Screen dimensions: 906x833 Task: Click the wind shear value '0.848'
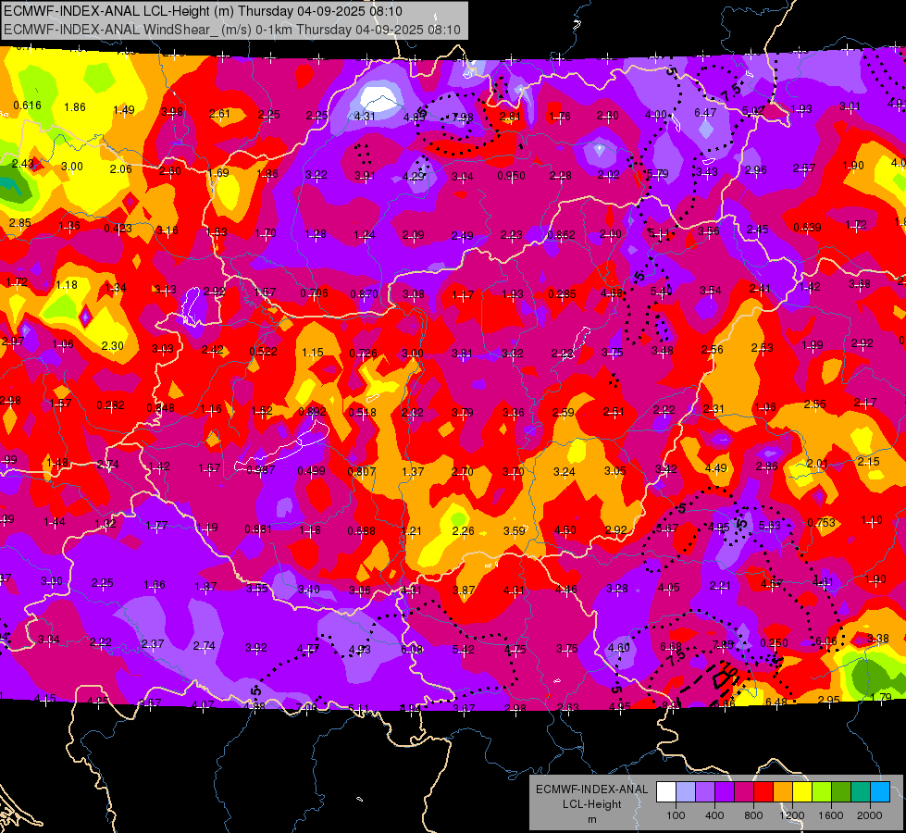click(x=161, y=407)
